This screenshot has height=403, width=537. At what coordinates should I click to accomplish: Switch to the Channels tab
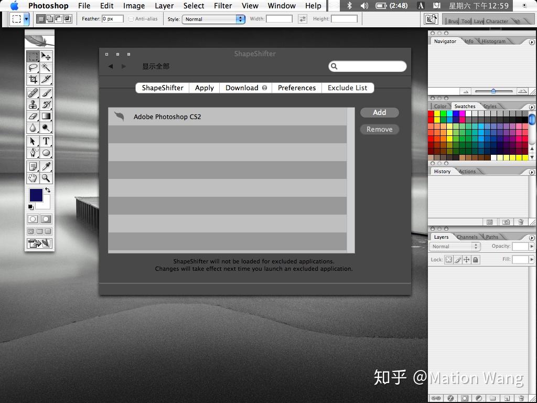(x=467, y=237)
